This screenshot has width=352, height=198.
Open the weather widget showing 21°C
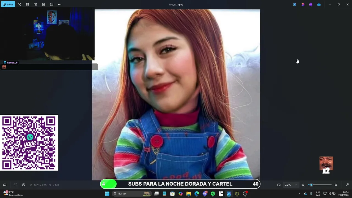coord(13,194)
